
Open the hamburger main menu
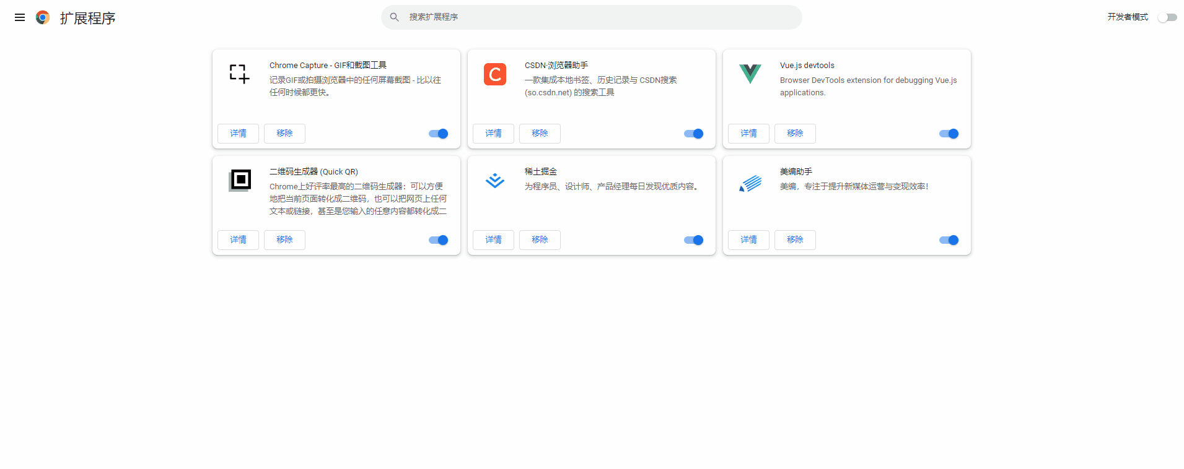20,17
